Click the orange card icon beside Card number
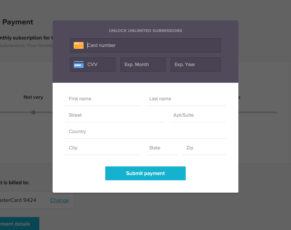 click(78, 45)
